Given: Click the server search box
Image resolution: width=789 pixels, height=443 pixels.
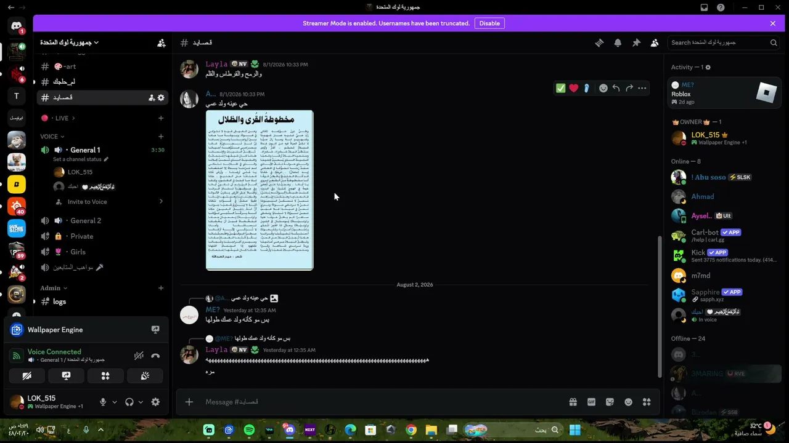Looking at the screenshot, I should point(724,42).
